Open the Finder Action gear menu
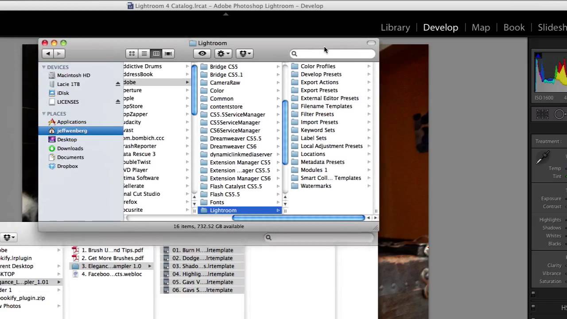 click(223, 54)
